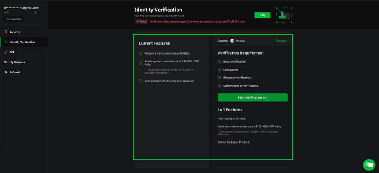The image size is (379, 173).
Task: Click the ID stamp illustration
Action: coord(284,15)
